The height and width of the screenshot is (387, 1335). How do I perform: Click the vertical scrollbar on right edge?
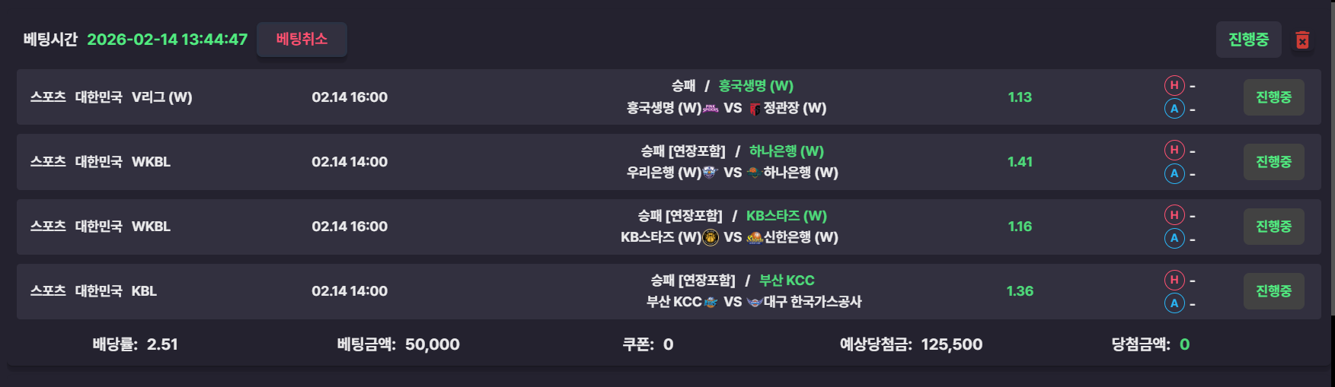click(x=1331, y=152)
